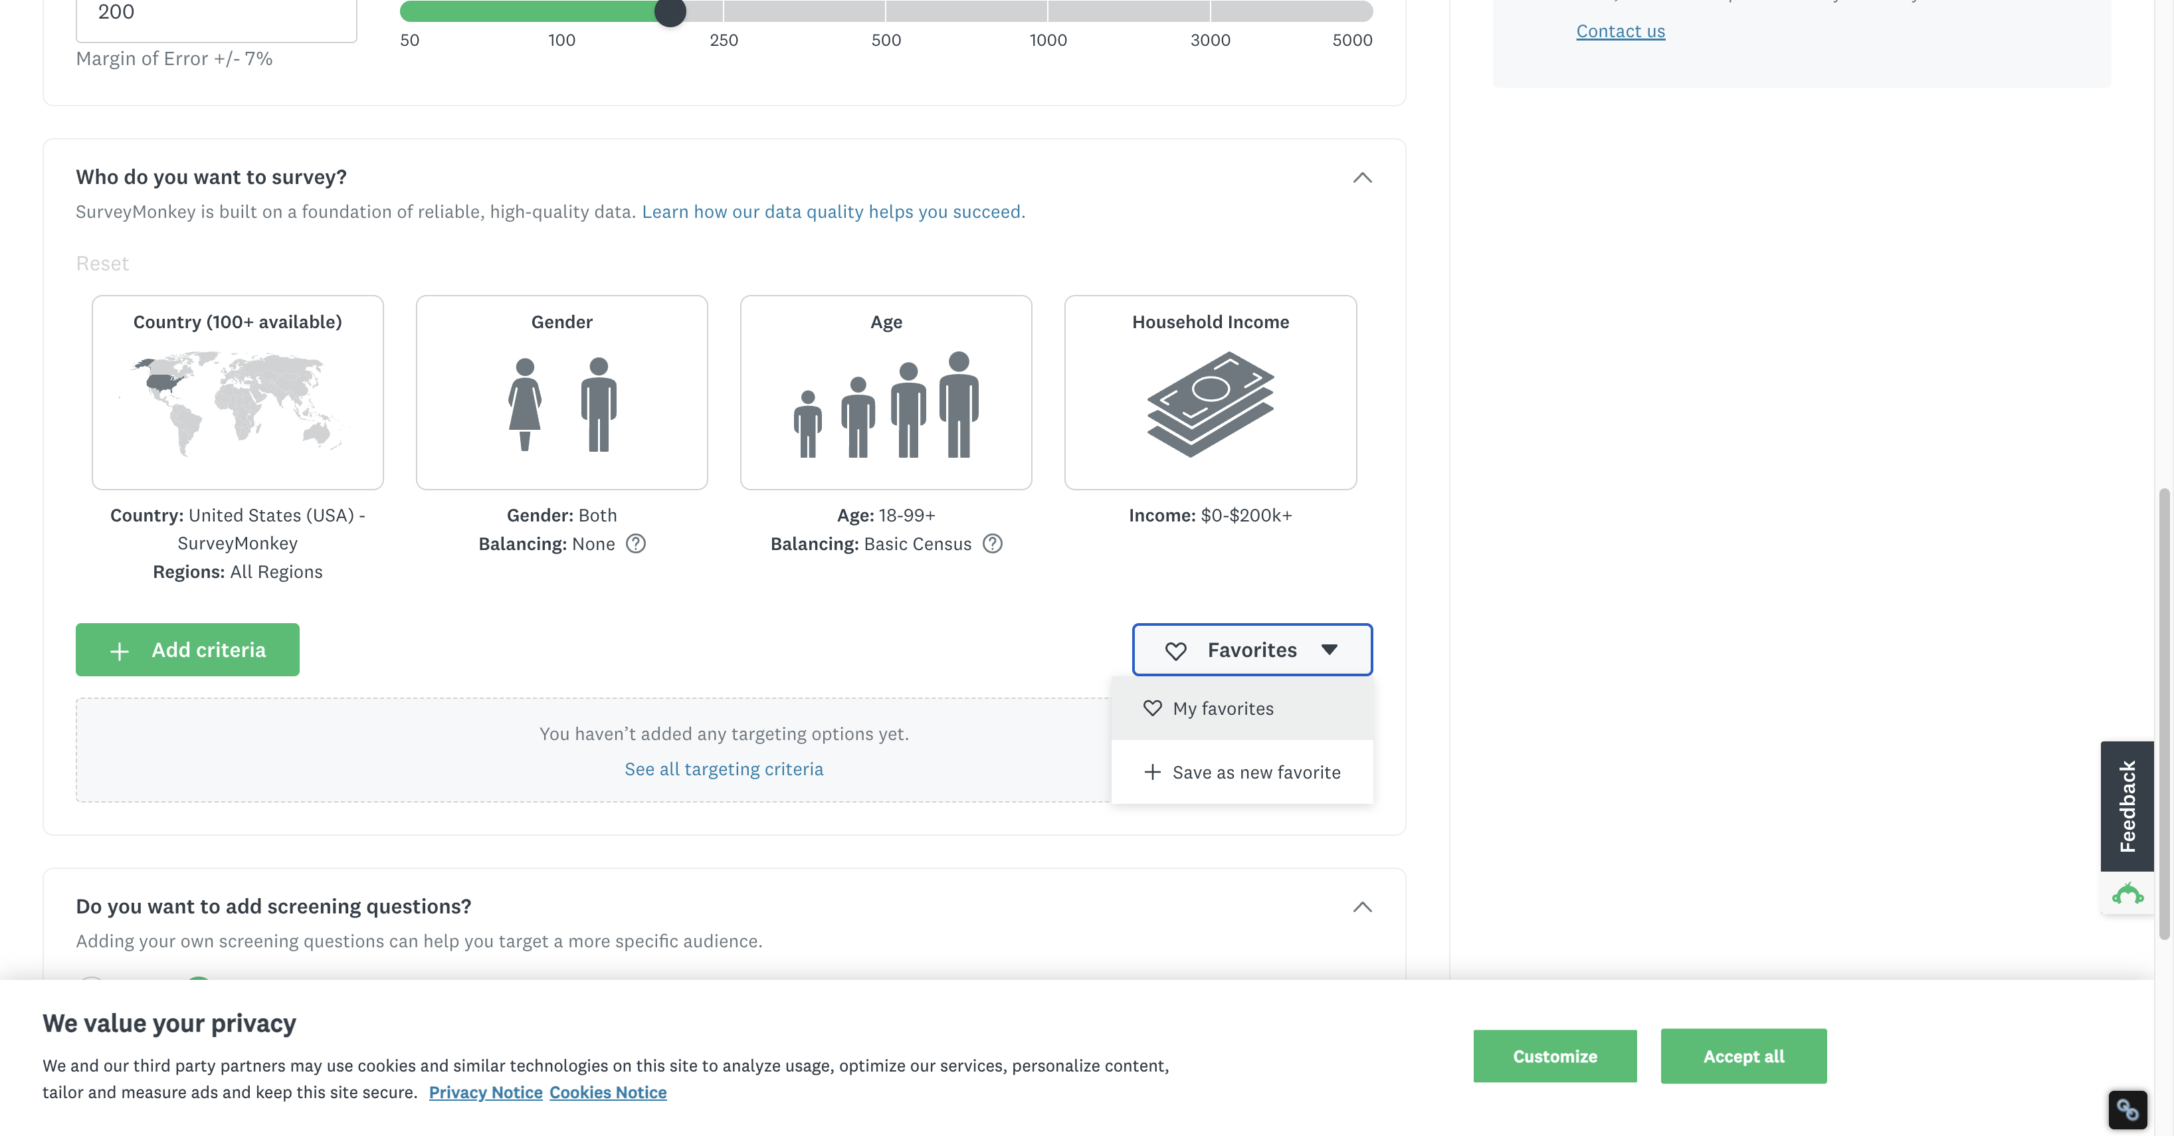Open the data quality learn more link

coord(834,212)
